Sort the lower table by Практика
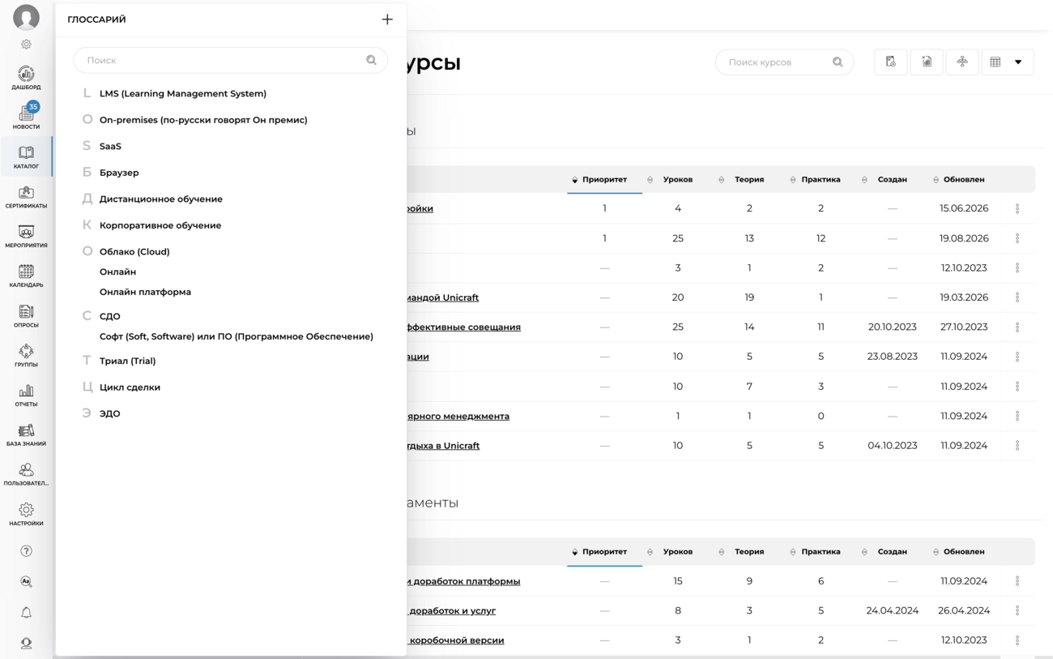The image size is (1053, 659). pos(821,551)
